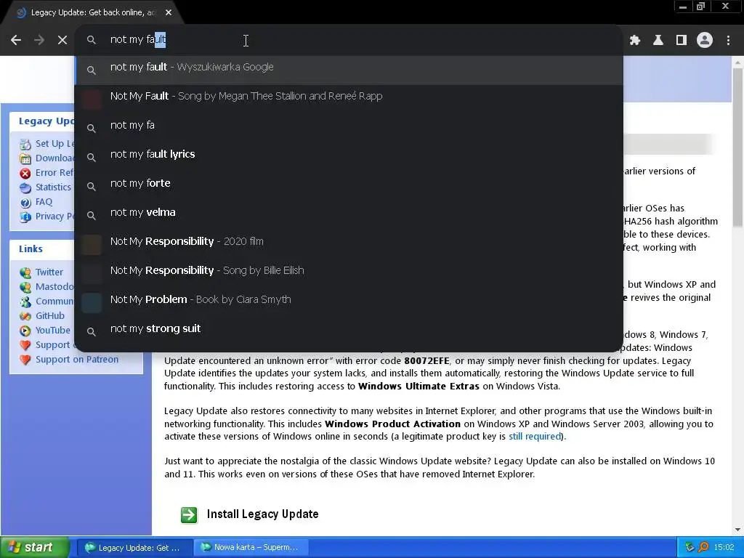Open the FAQ sidebar link
744x558 pixels.
coord(44,202)
